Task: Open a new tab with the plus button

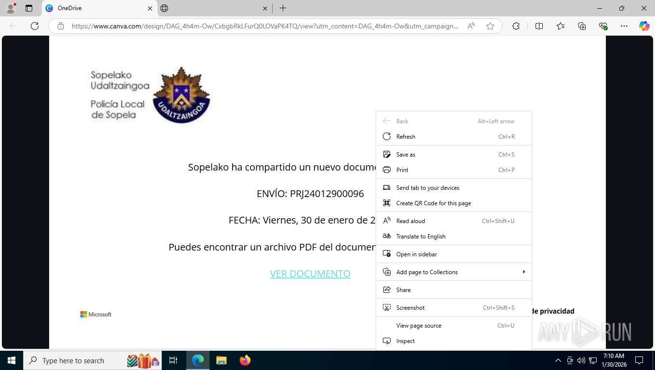Action: coord(283,8)
